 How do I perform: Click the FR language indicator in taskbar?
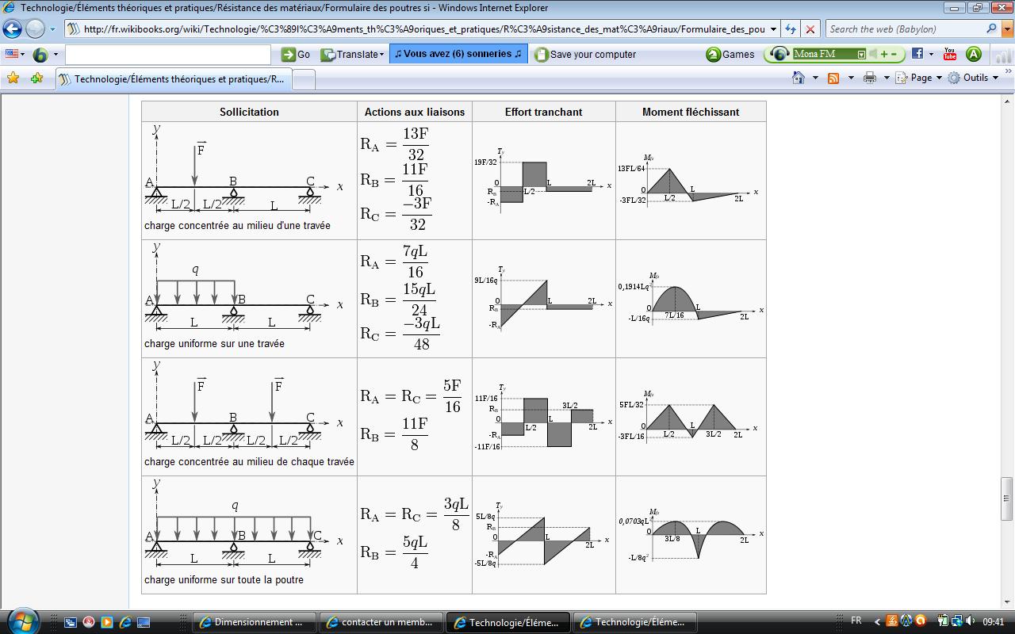point(856,621)
